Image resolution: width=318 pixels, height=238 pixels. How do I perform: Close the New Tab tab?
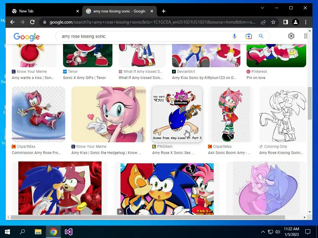coord(77,11)
